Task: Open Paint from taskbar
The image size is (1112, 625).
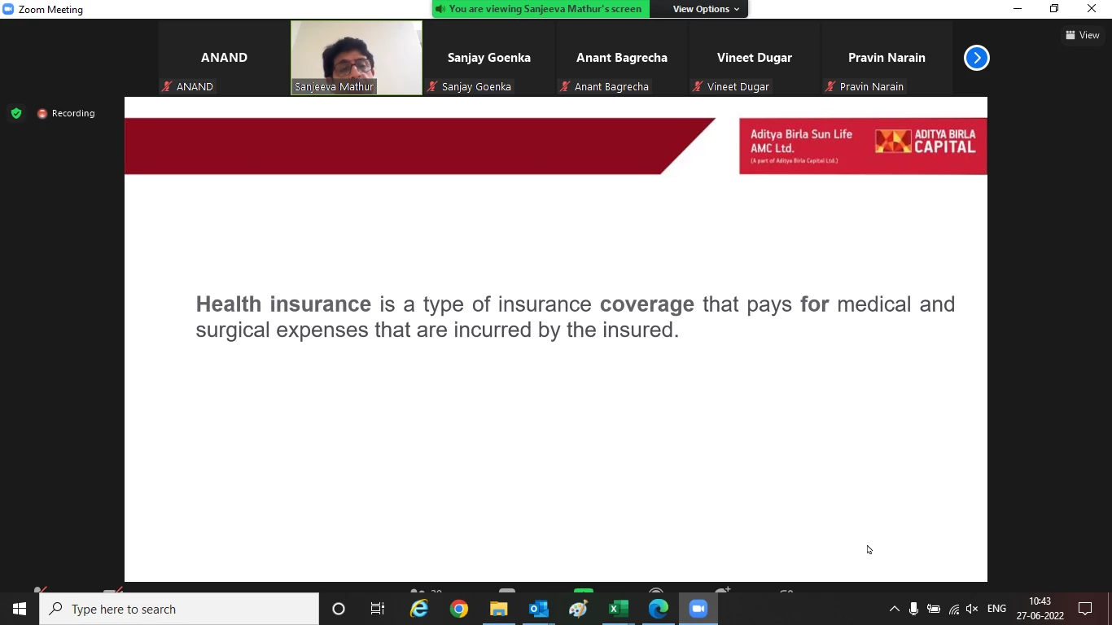Action: tap(579, 609)
